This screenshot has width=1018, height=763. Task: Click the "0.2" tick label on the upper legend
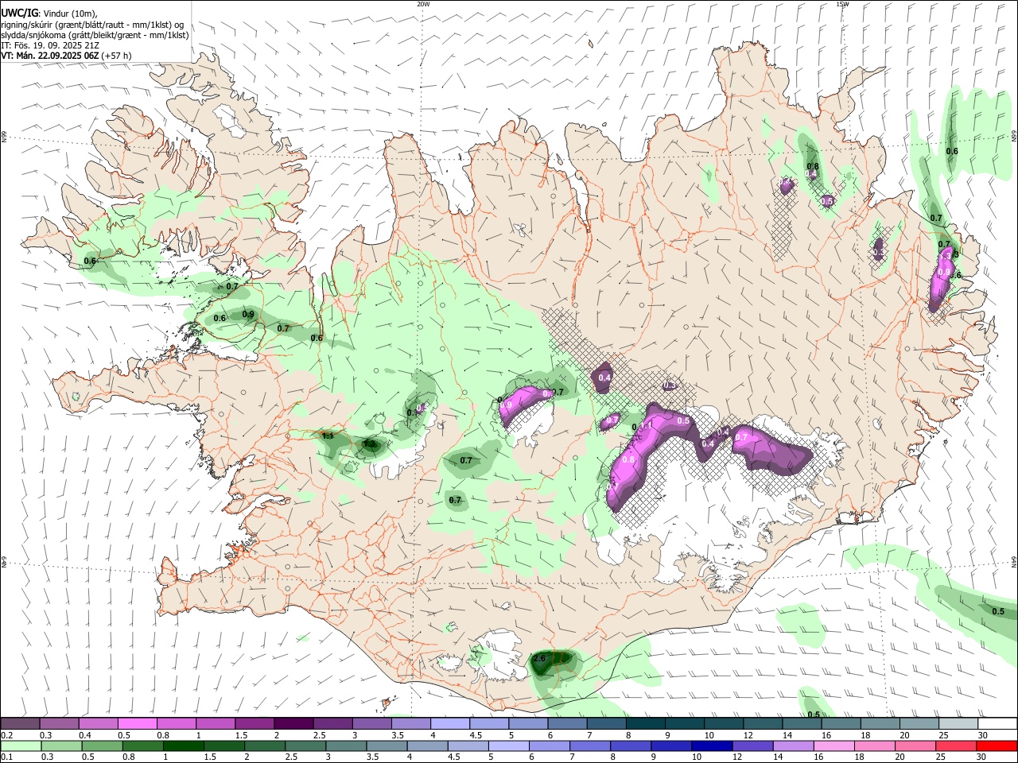pyautogui.click(x=6, y=735)
